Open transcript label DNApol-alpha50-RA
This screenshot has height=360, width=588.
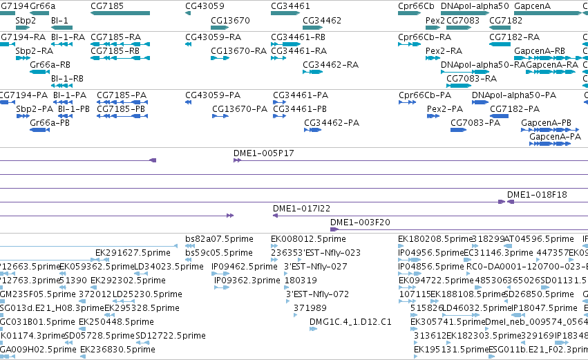(x=484, y=64)
